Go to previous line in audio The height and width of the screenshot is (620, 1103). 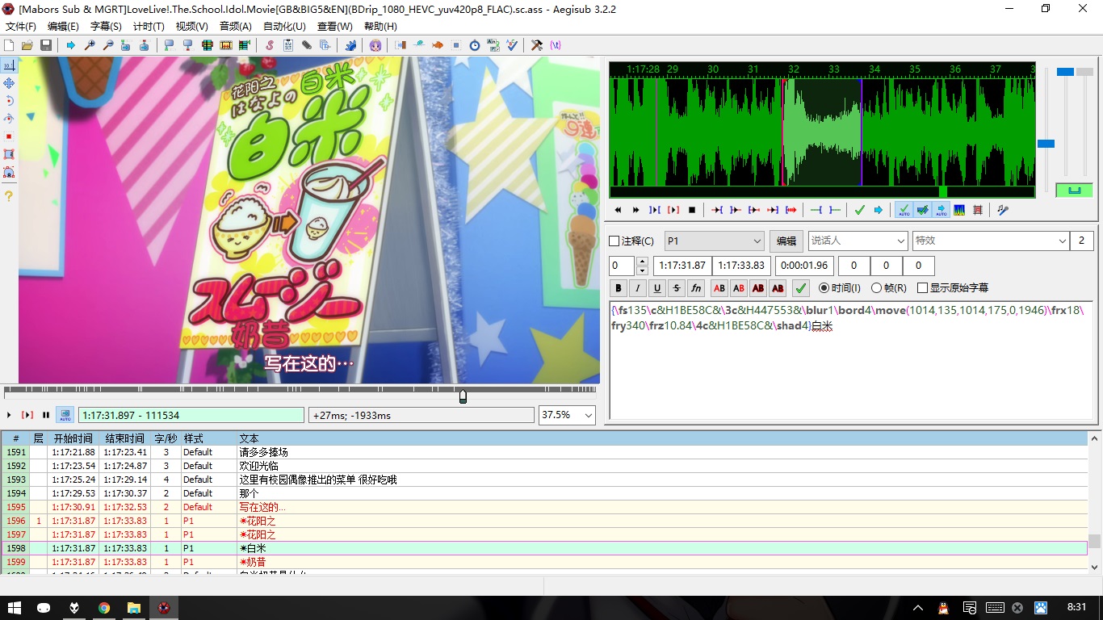pyautogui.click(x=618, y=210)
